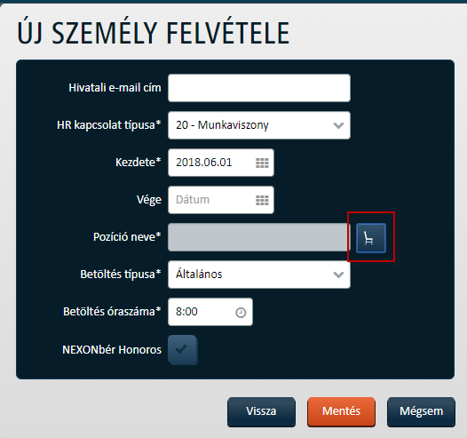The width and height of the screenshot is (467, 438).
Task: Open the position chooser chair icon
Action: 371,238
